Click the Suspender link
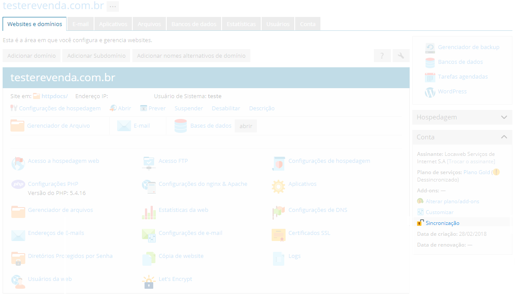515x297 pixels. click(188, 109)
